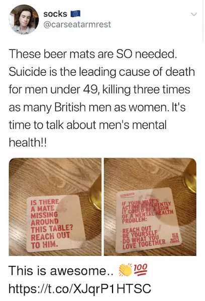Expand the tweet options chevron
The image size is (205, 301).
coord(194,14)
